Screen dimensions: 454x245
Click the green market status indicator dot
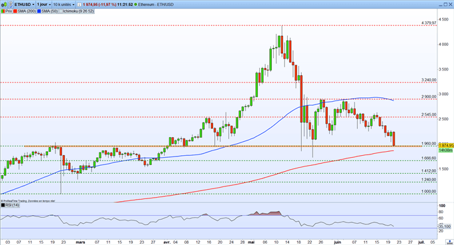136,5
